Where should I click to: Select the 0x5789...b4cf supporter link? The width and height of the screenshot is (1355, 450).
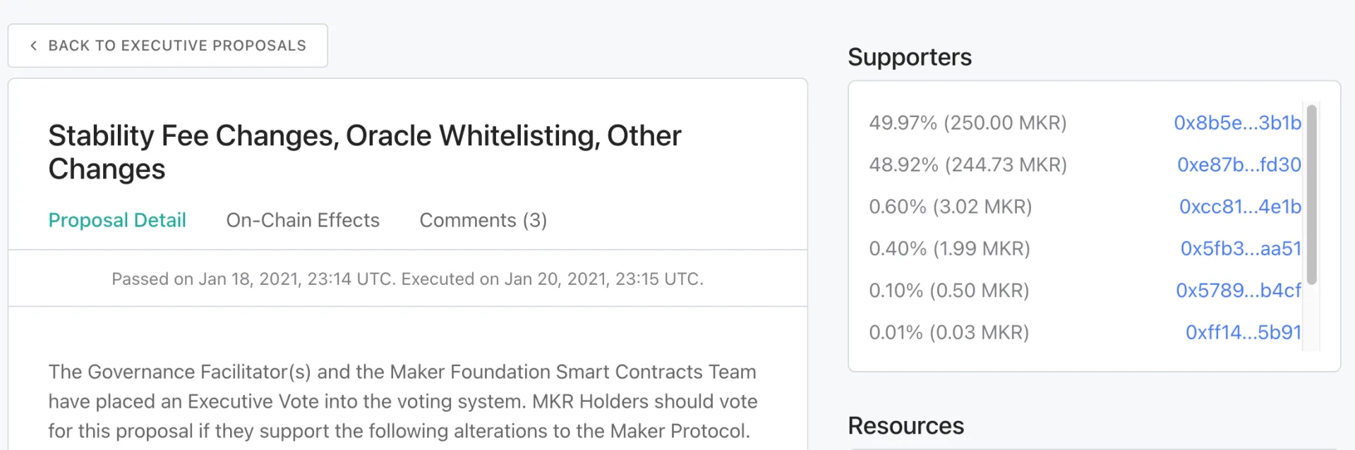click(1238, 291)
